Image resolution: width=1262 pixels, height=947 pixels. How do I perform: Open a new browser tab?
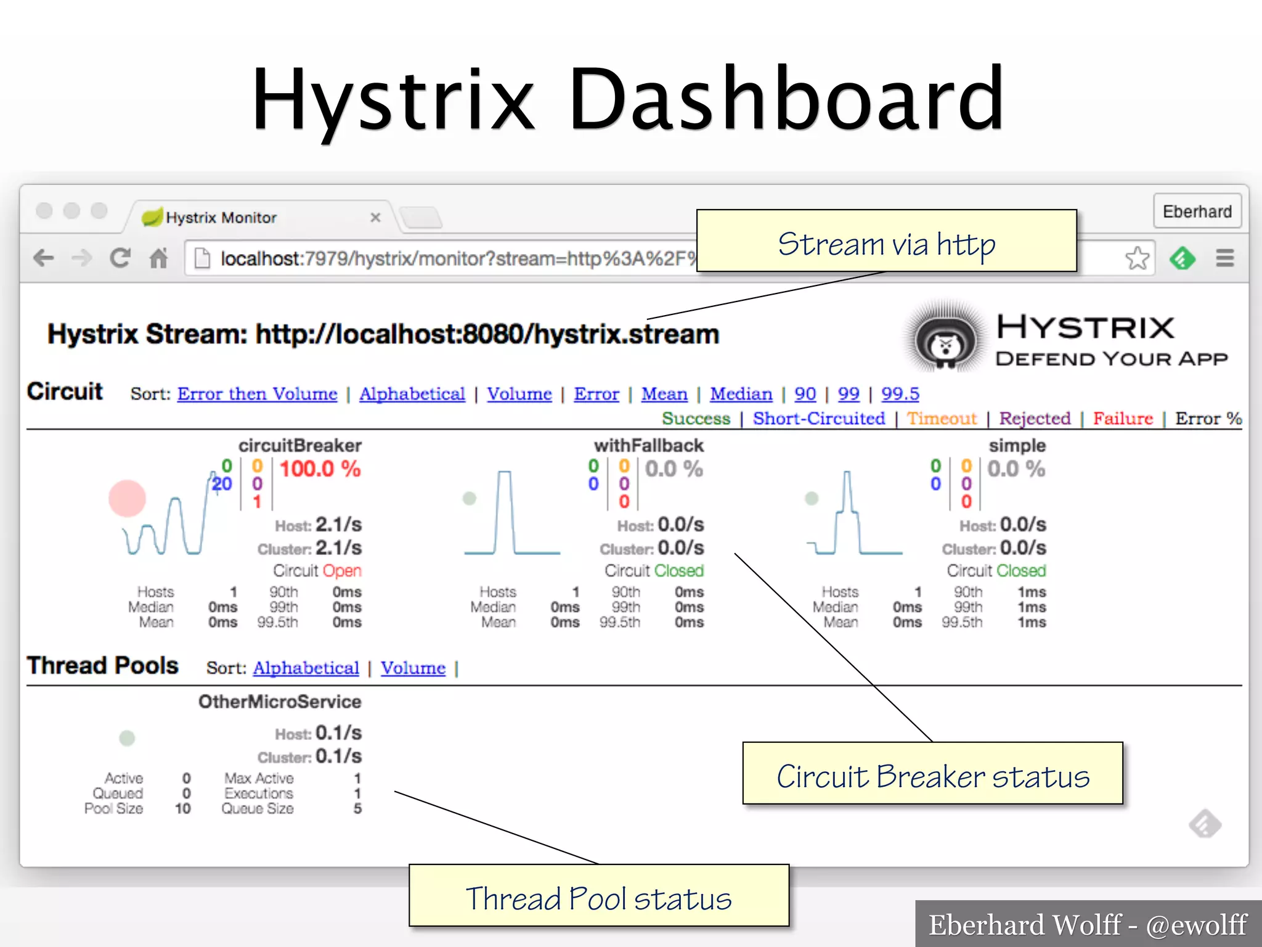(421, 218)
